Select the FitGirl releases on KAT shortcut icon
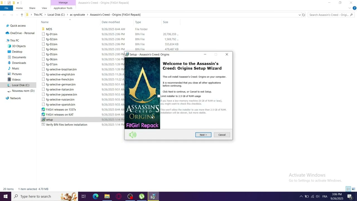Viewport: 357px width, 201px height. 43,114
